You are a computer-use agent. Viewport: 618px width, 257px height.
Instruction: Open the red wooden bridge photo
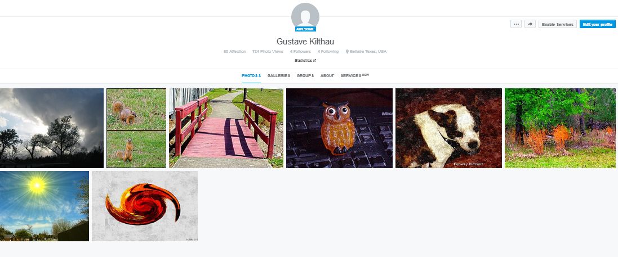click(x=226, y=128)
